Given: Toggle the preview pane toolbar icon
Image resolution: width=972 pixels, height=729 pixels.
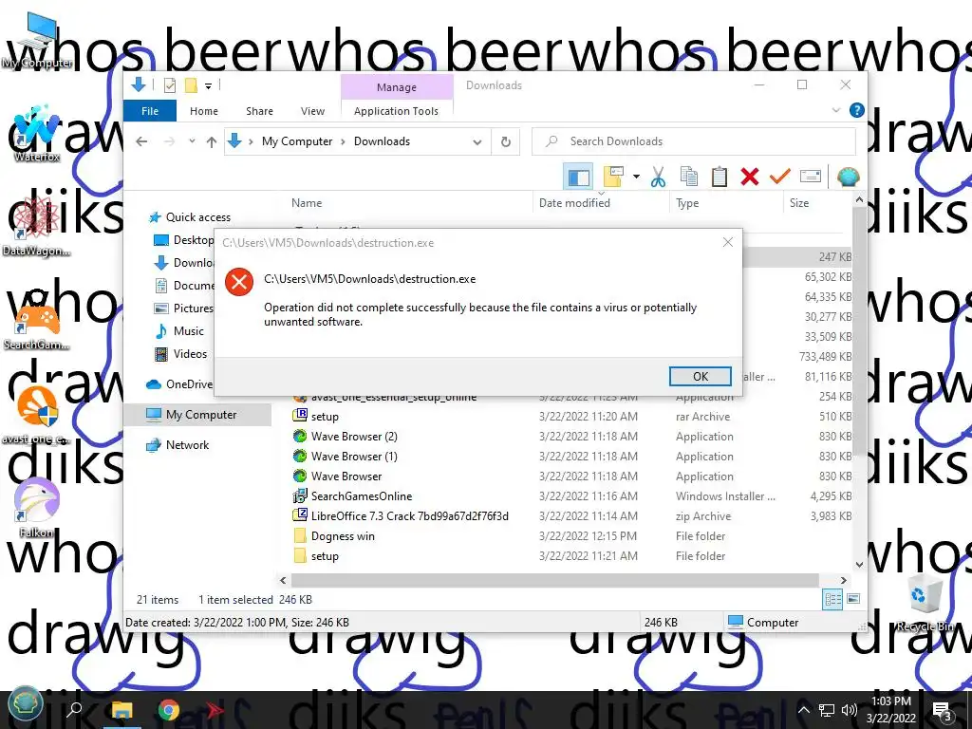Looking at the screenshot, I should tap(578, 178).
